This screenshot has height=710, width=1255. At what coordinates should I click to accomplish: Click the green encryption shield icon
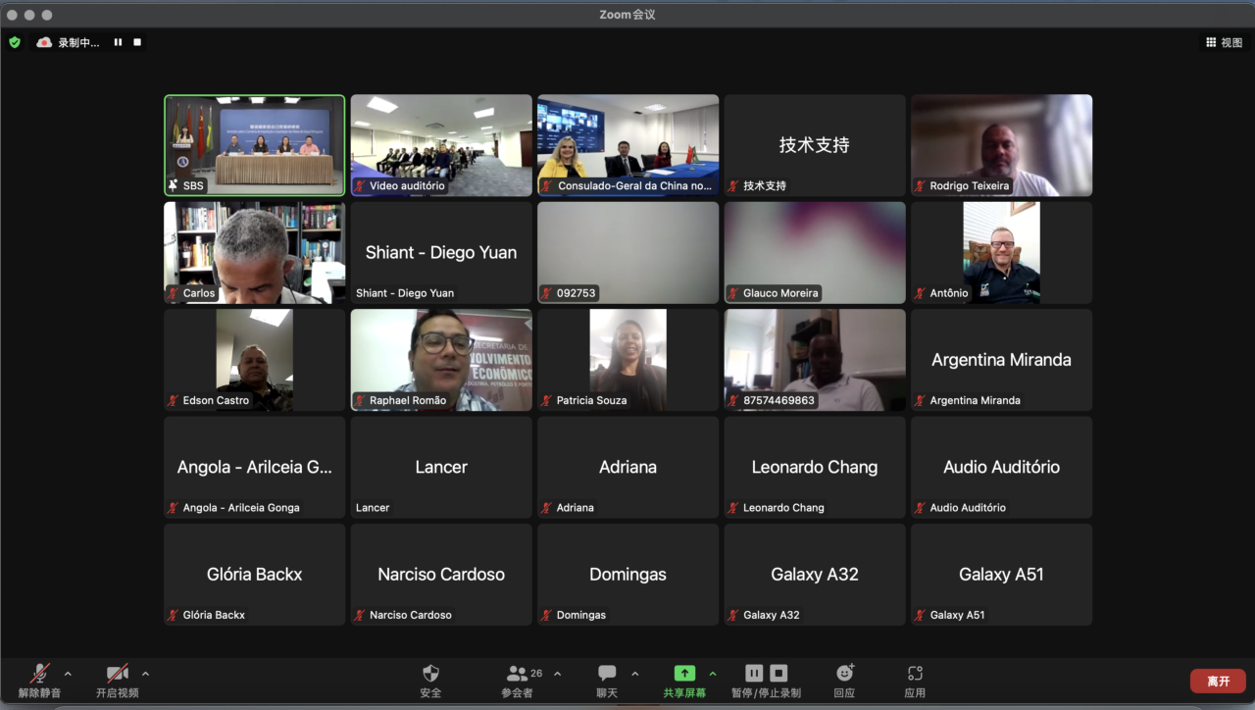(15, 42)
